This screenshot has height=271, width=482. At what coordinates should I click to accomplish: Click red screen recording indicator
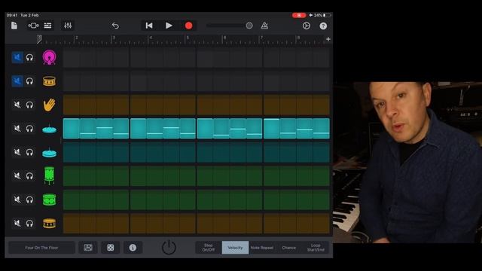[299, 15]
